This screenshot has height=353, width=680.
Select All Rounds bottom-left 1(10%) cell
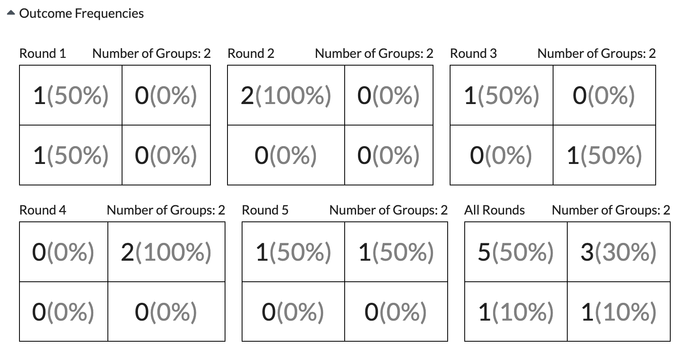point(516,312)
